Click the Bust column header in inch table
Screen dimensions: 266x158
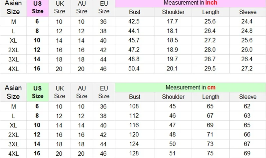click(135, 12)
